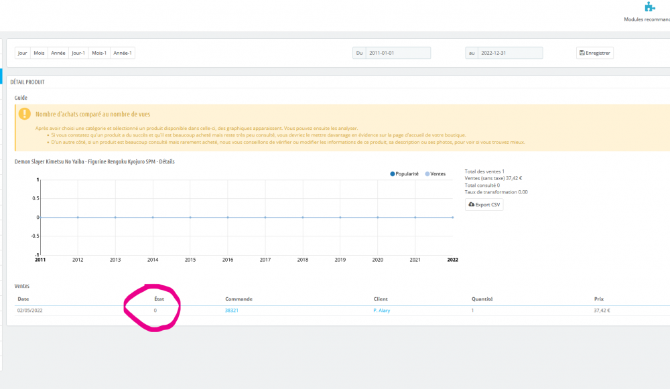This screenshot has height=389, width=670.
Task: Click the Total consulté 0 text
Action: pos(482,185)
